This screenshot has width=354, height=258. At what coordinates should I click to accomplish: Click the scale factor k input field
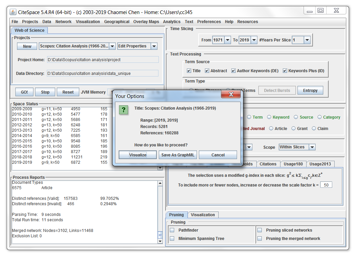[326, 185]
